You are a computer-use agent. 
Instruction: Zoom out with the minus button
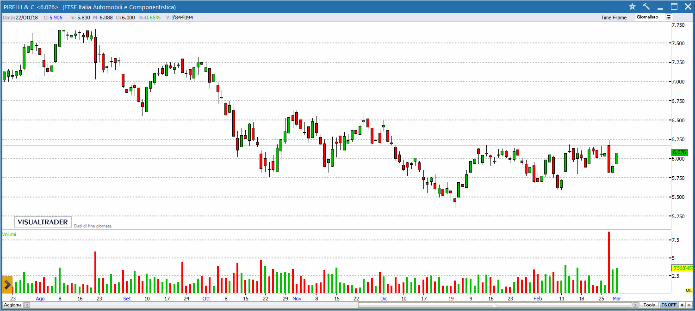689,305
